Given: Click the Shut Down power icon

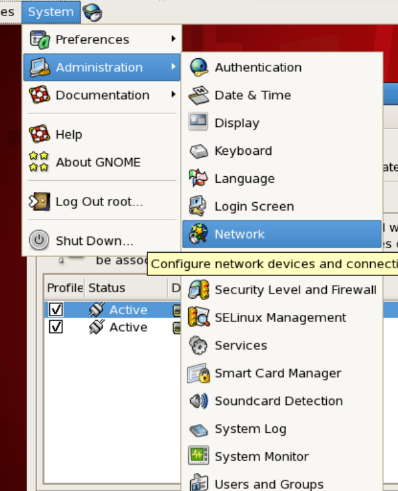Looking at the screenshot, I should pos(39,240).
